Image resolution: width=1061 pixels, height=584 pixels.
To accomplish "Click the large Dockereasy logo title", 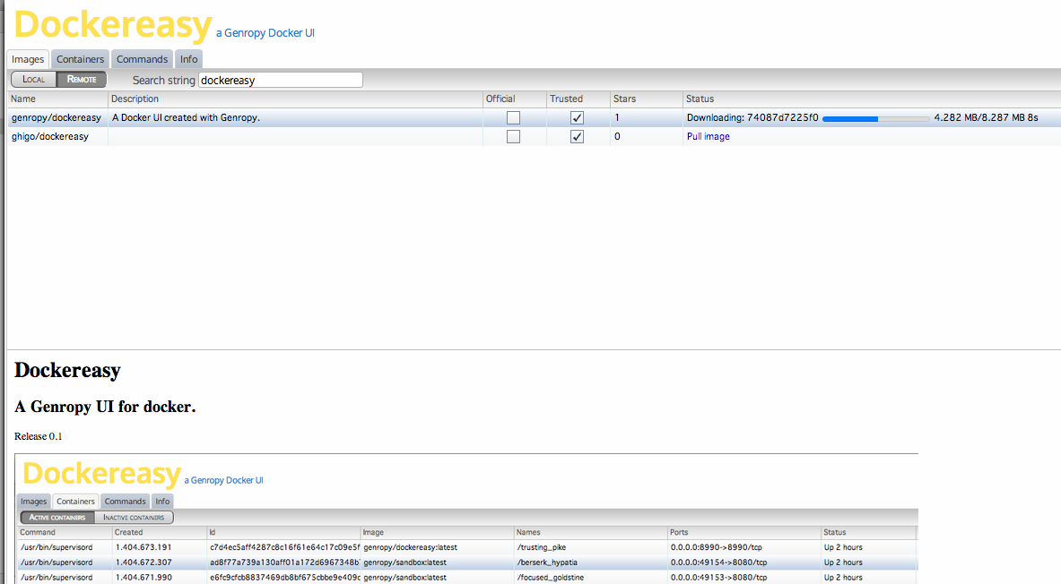I will pos(113,24).
